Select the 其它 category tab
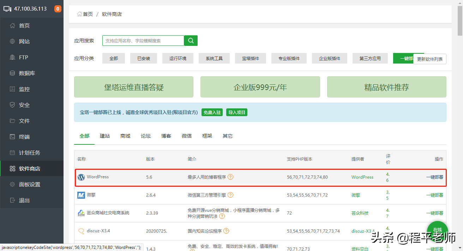The image size is (463, 251). tap(228, 136)
